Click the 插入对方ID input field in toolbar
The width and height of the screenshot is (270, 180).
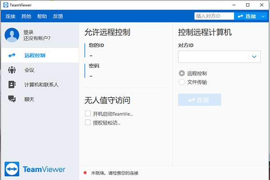(214, 16)
